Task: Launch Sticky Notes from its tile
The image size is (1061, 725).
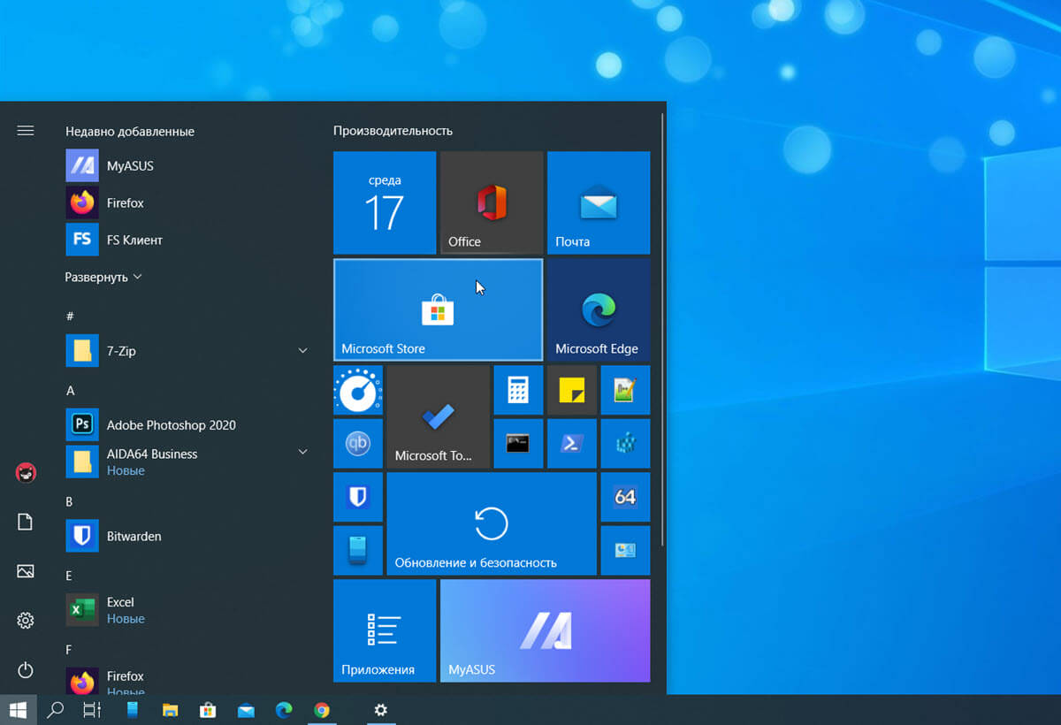Action: (x=571, y=390)
